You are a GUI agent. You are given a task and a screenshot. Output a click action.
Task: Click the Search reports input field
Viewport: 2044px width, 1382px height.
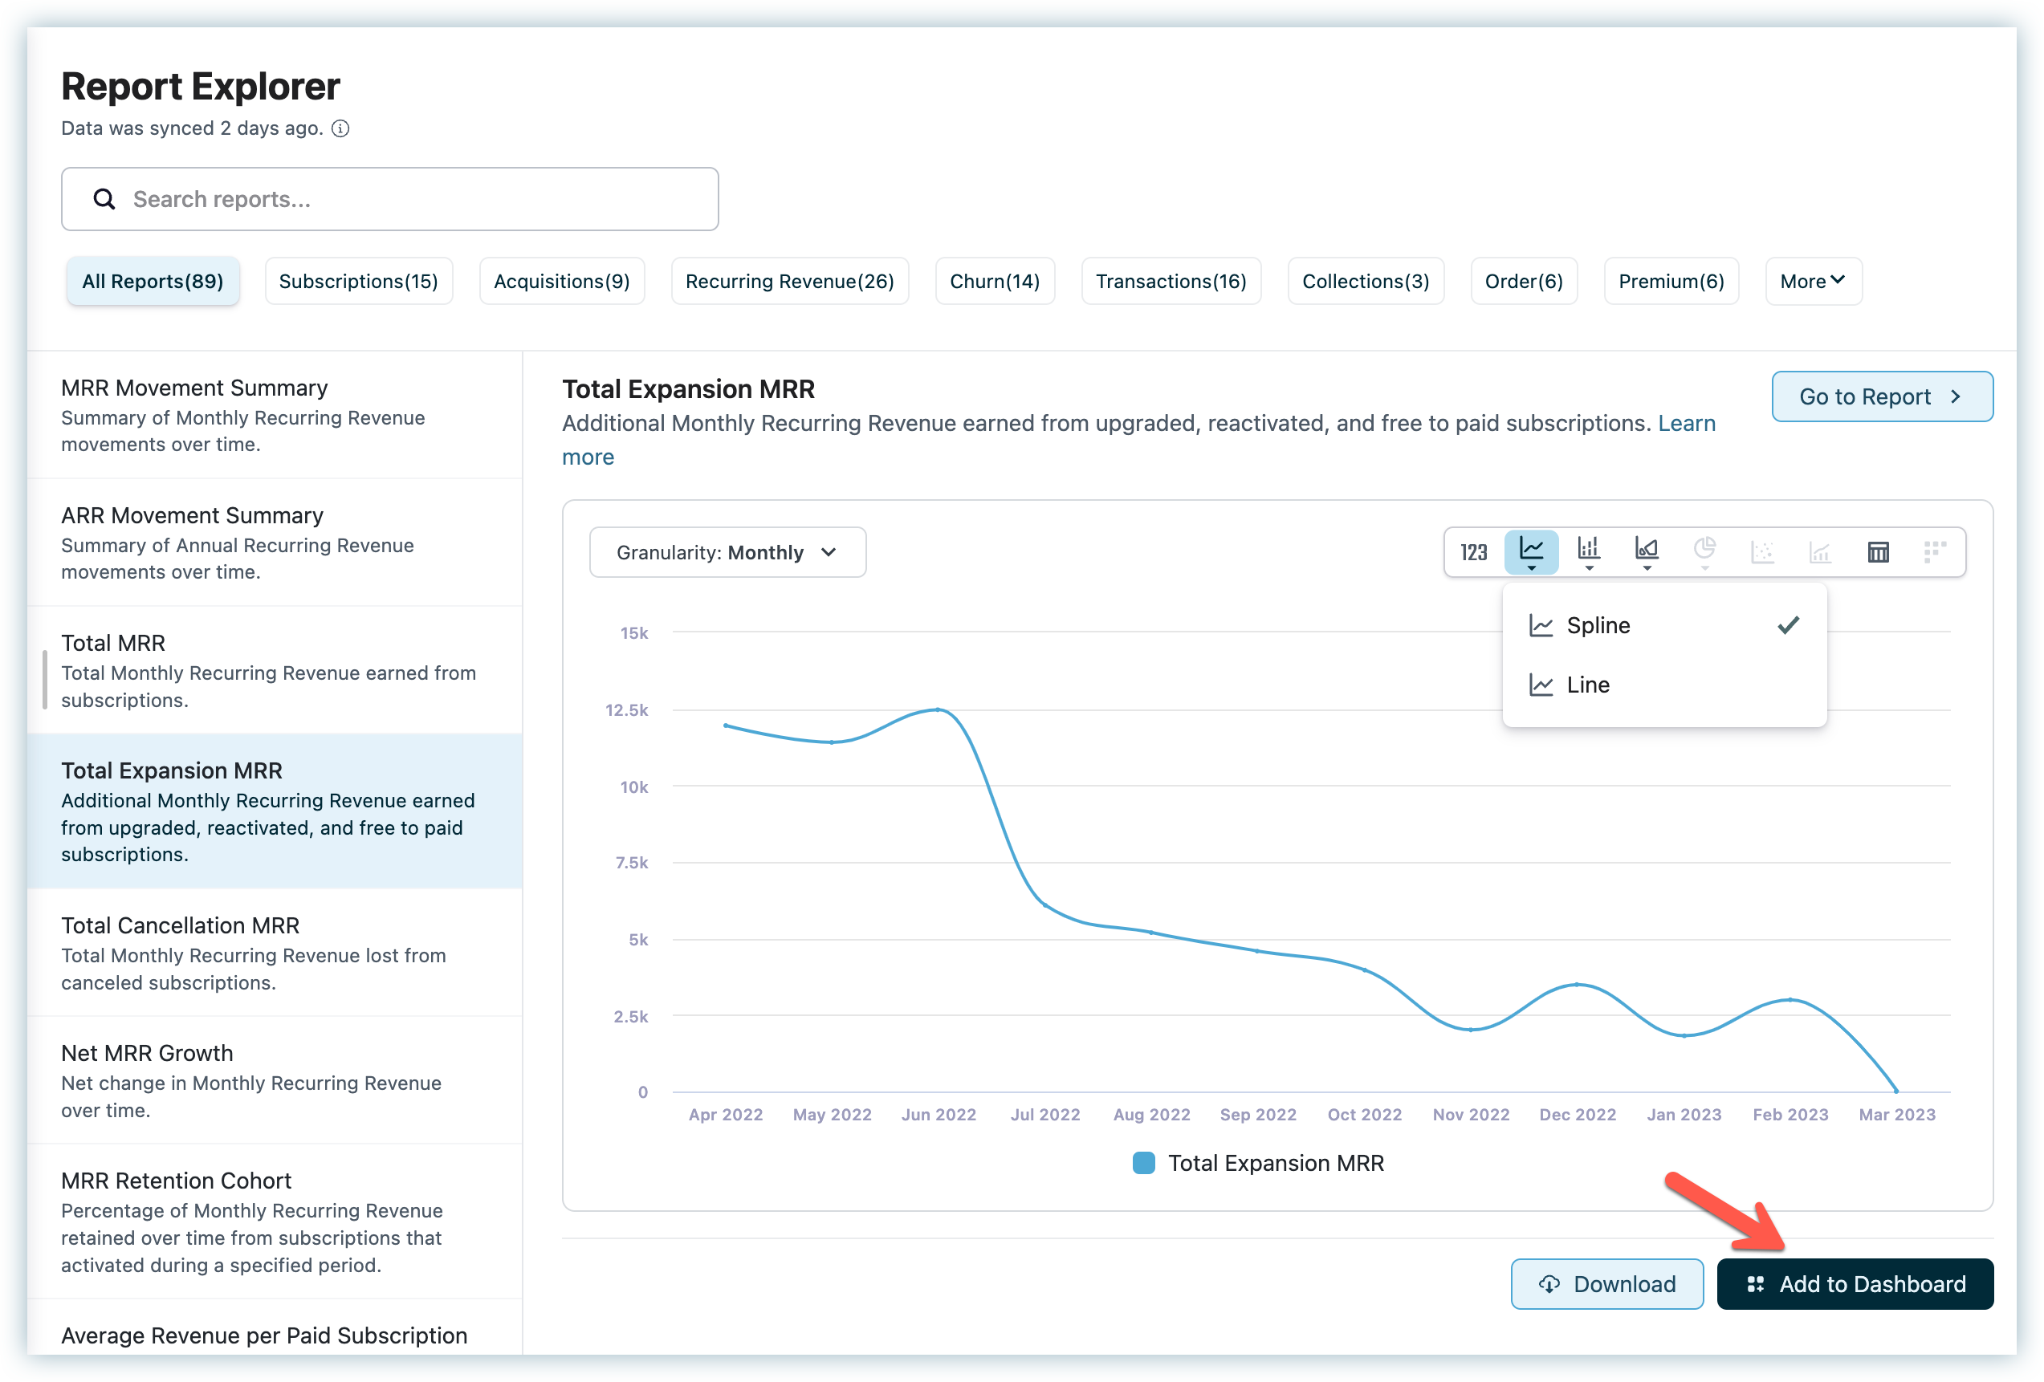pos(389,200)
